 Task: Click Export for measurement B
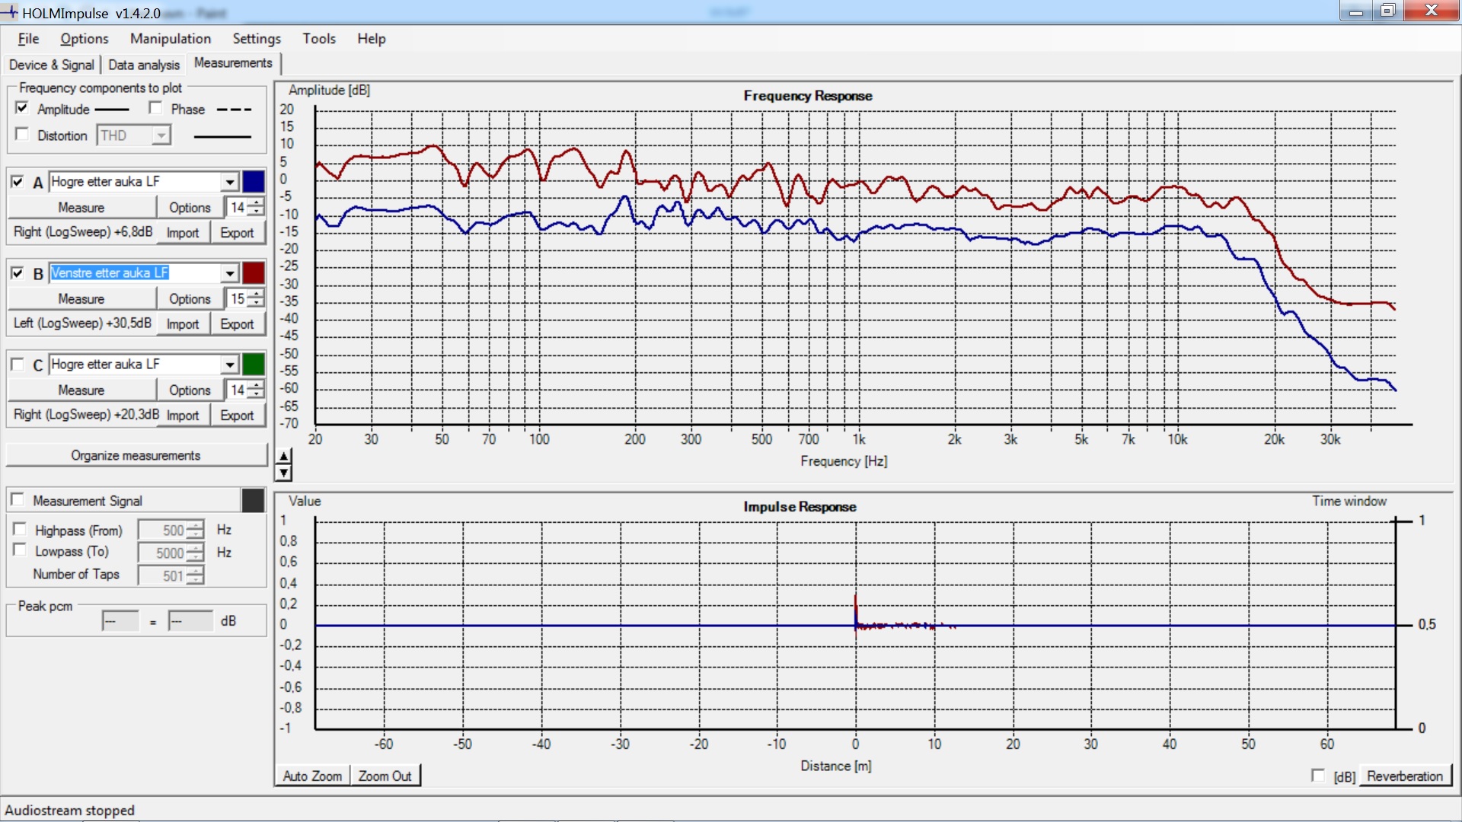pyautogui.click(x=237, y=323)
